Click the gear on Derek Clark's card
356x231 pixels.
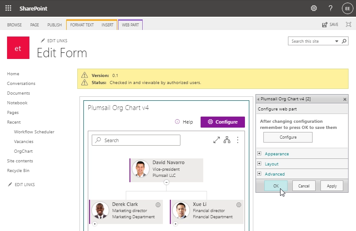pyautogui.click(x=158, y=205)
